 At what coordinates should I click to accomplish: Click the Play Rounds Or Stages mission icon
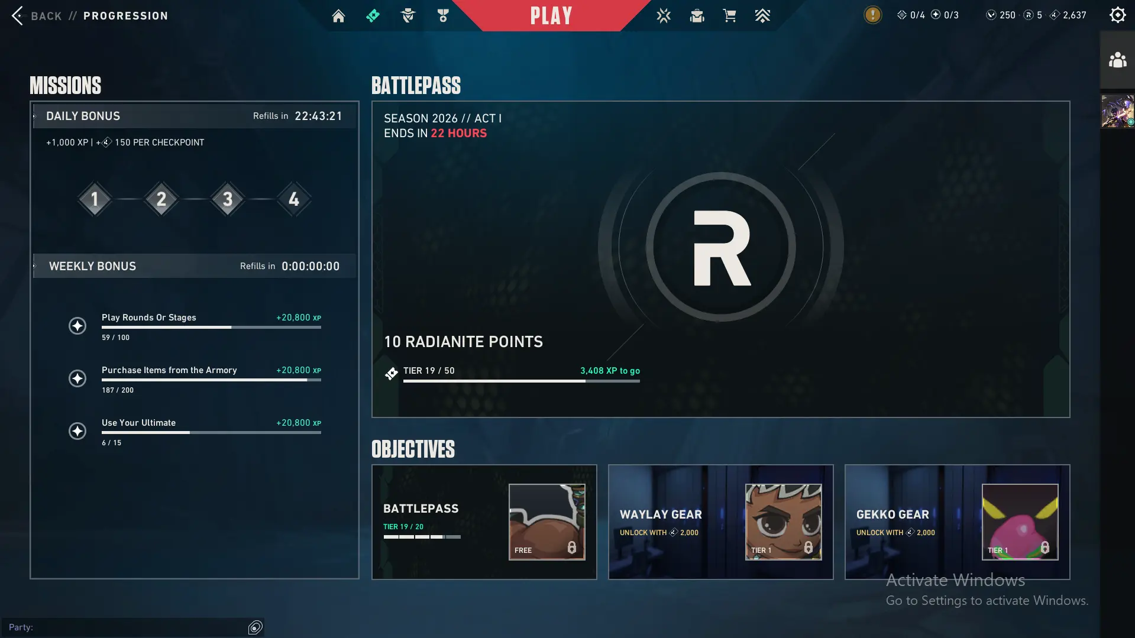point(77,326)
